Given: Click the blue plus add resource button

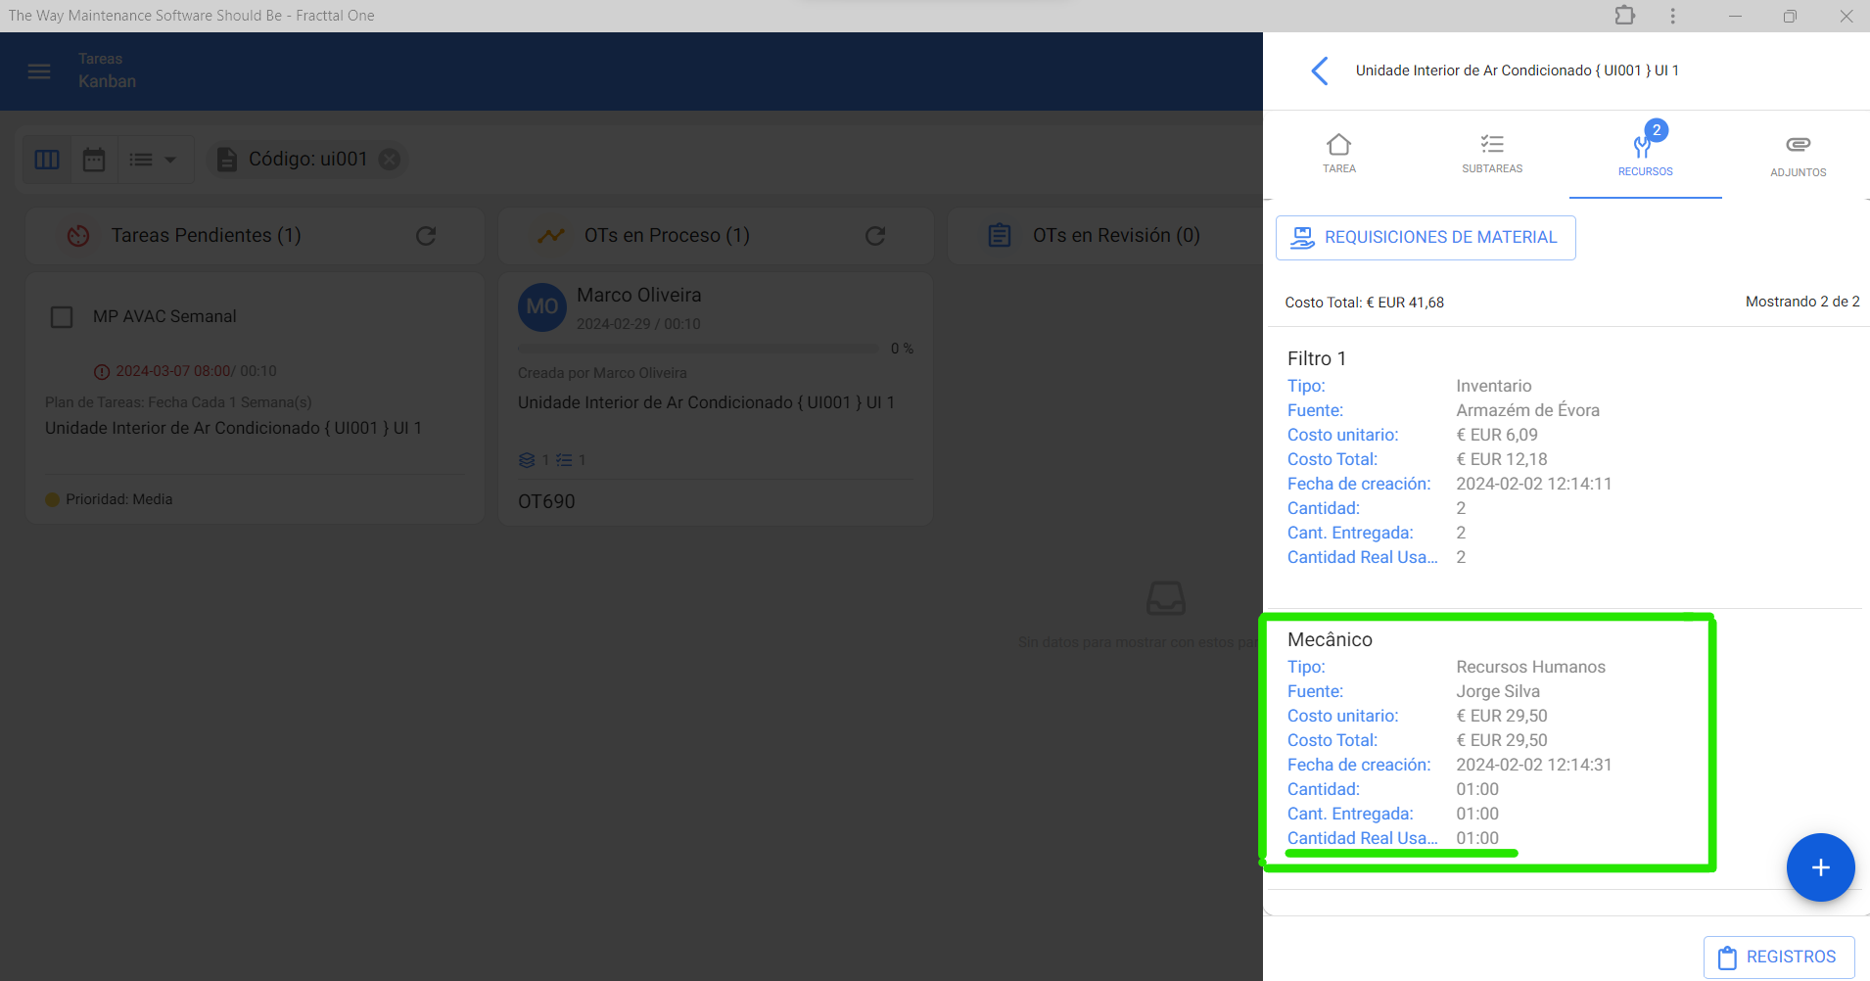Looking at the screenshot, I should click(x=1820, y=867).
